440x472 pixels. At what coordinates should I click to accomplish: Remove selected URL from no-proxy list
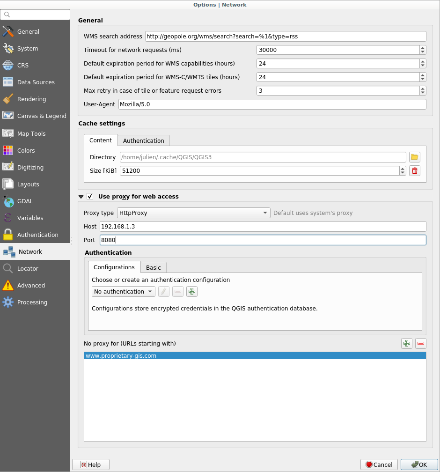421,344
